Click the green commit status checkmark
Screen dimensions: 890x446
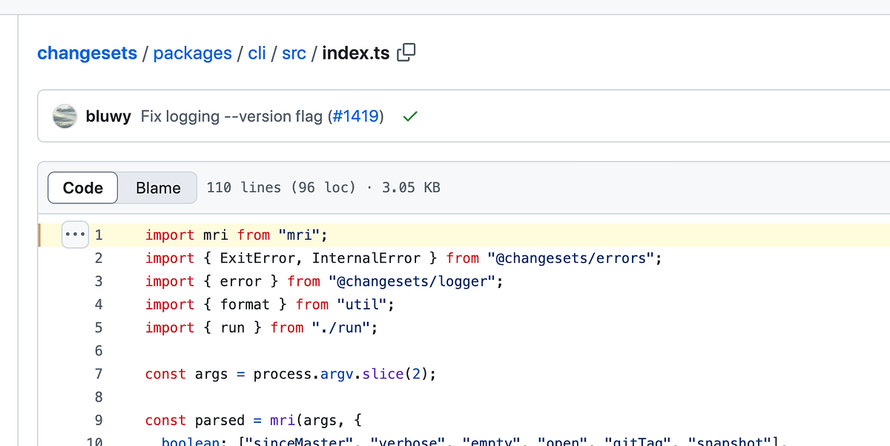[x=409, y=116]
